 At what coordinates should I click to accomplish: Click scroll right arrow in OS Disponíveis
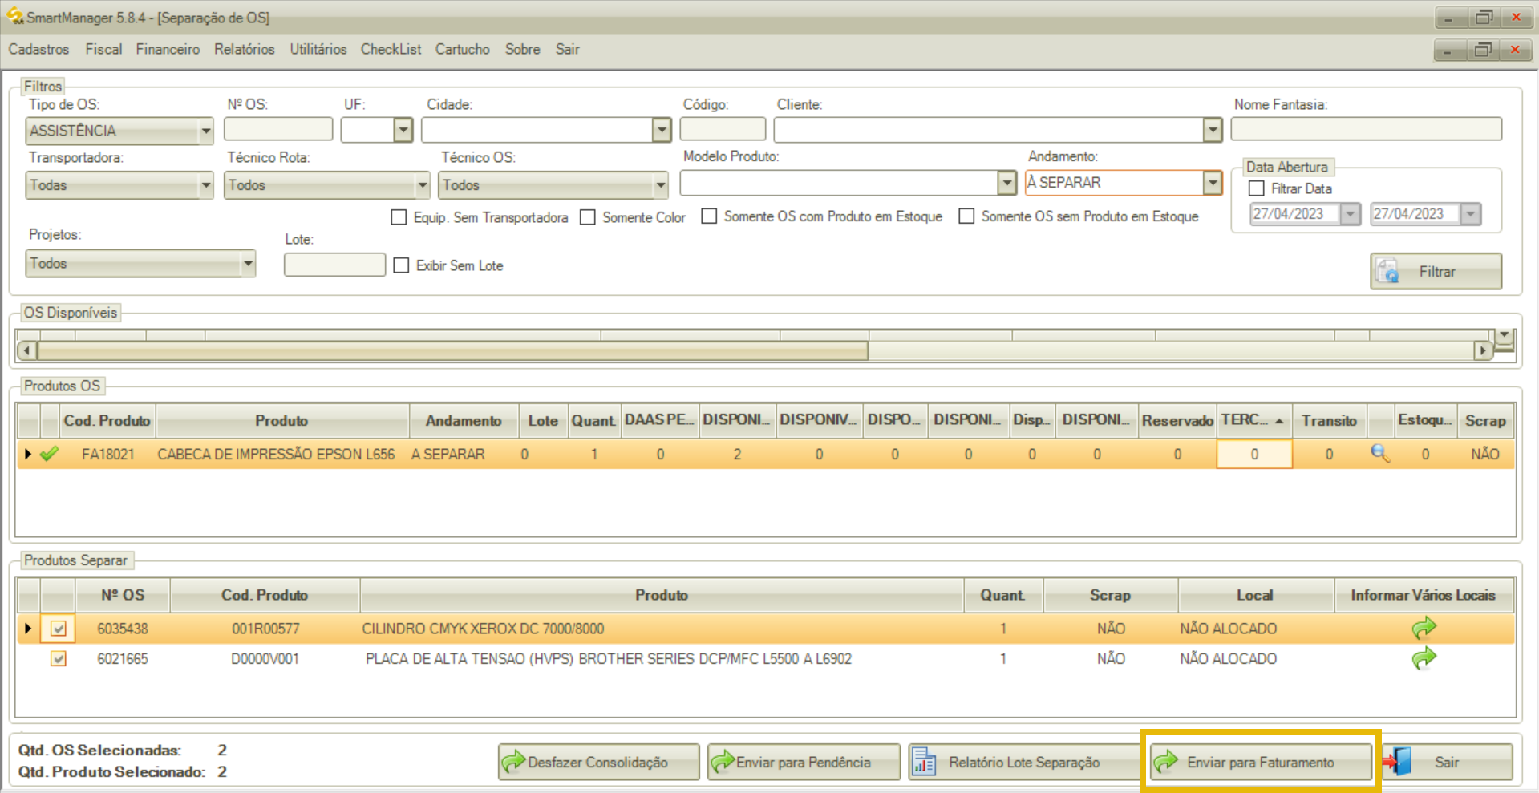(x=1482, y=350)
